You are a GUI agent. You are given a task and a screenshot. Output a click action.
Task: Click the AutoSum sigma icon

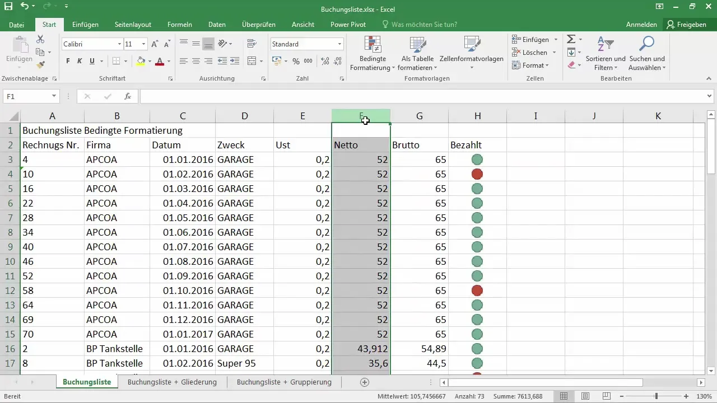pos(571,39)
